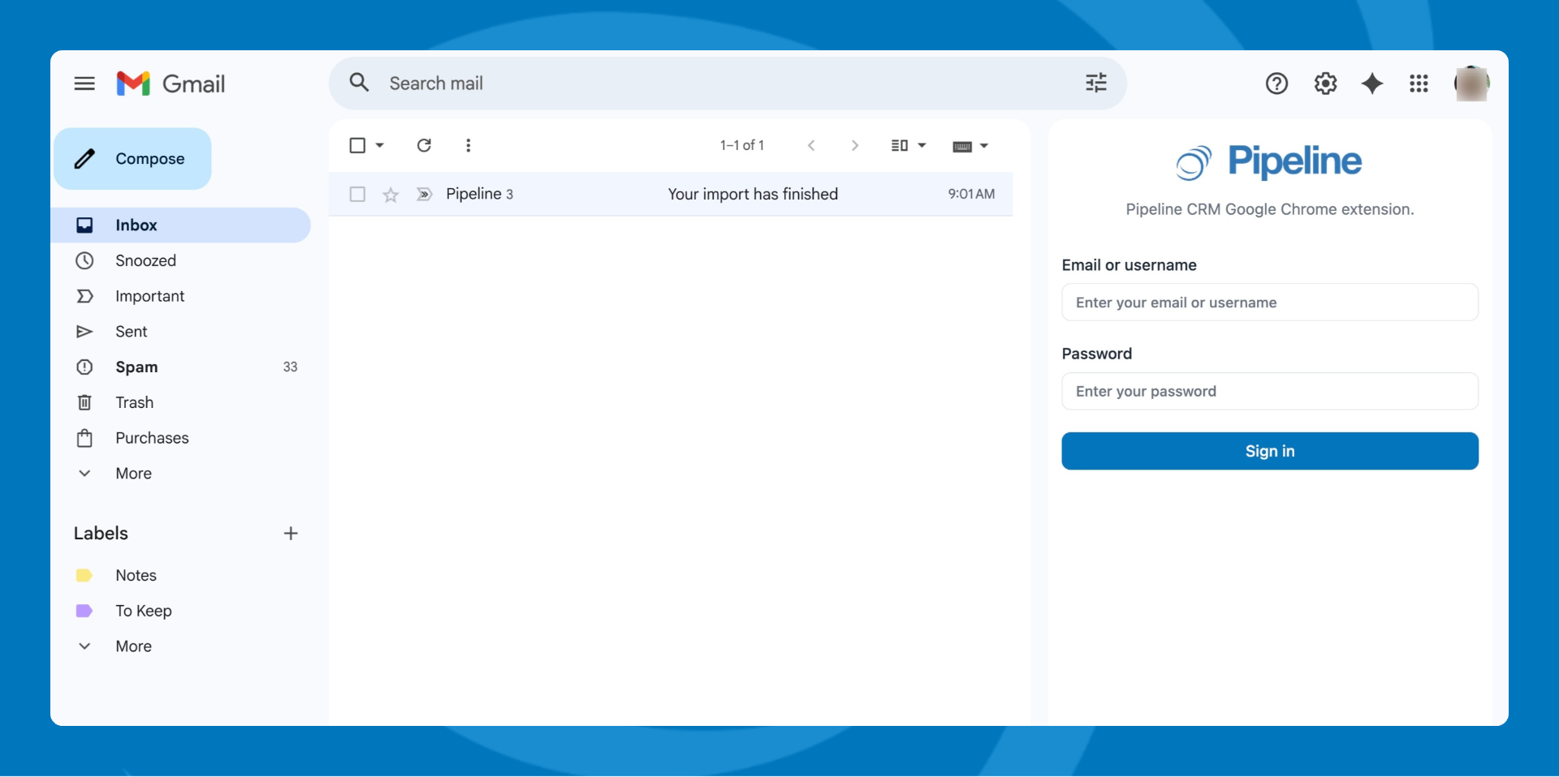Refresh the inbox mail list

[424, 145]
